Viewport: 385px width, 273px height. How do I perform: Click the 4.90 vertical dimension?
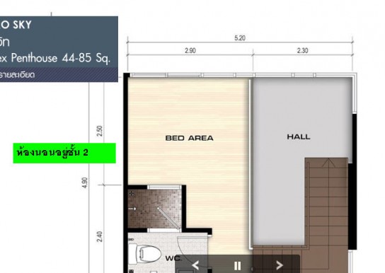tap(85, 183)
